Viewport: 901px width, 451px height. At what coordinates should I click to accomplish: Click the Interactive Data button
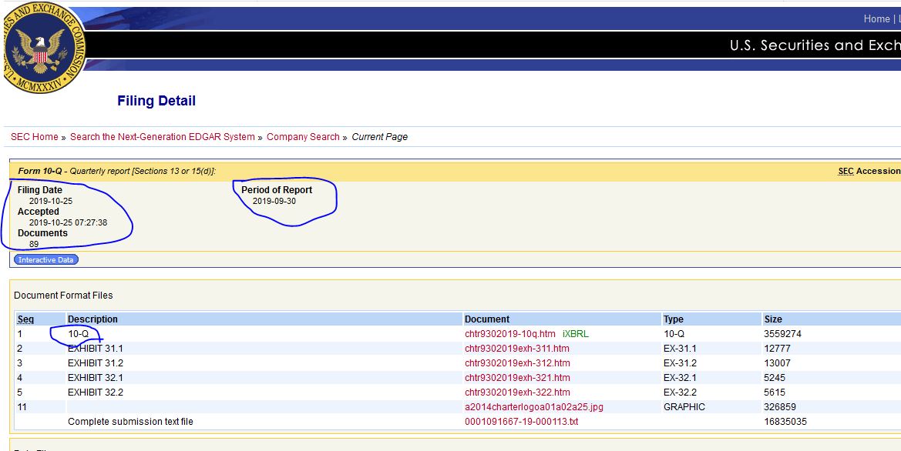46,260
